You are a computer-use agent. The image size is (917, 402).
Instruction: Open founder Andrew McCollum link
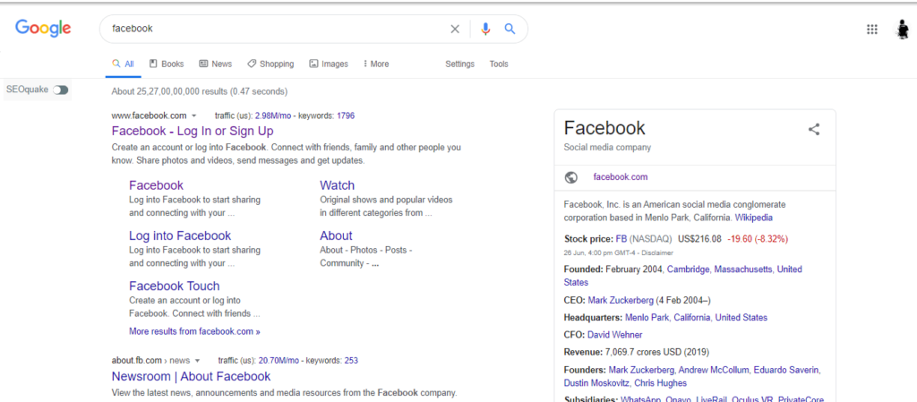(714, 370)
